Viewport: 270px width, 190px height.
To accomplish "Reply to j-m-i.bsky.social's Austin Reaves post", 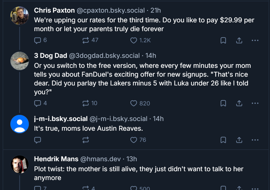I will [x=37, y=140].
